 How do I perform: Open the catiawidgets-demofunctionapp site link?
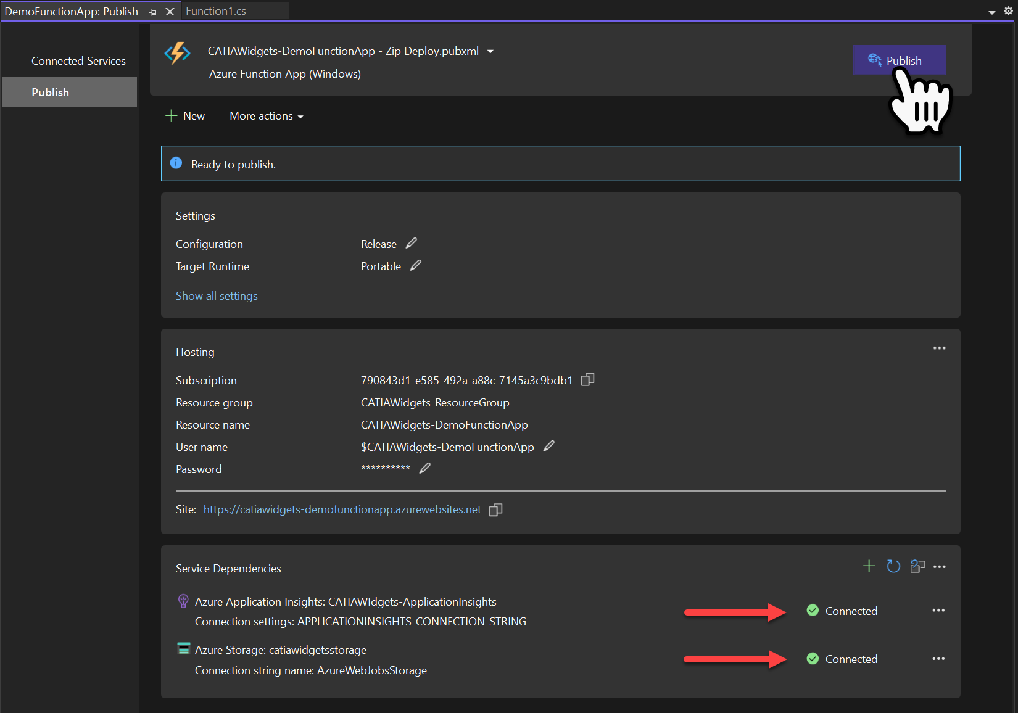[342, 509]
